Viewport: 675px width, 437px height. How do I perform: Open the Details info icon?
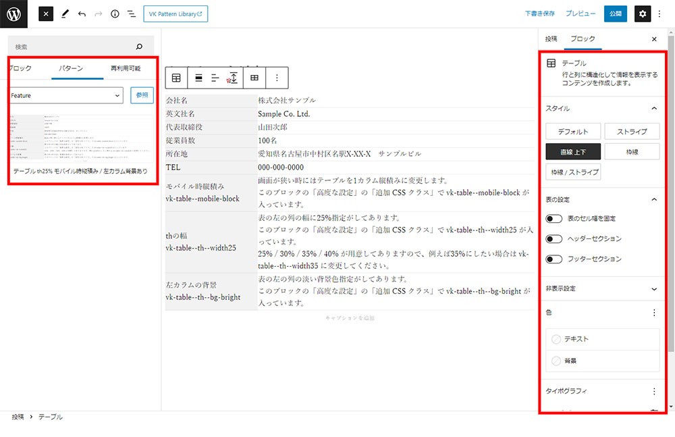(x=115, y=14)
